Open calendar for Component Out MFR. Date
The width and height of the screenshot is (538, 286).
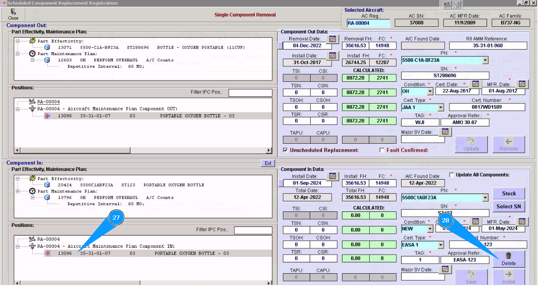[x=522, y=84]
